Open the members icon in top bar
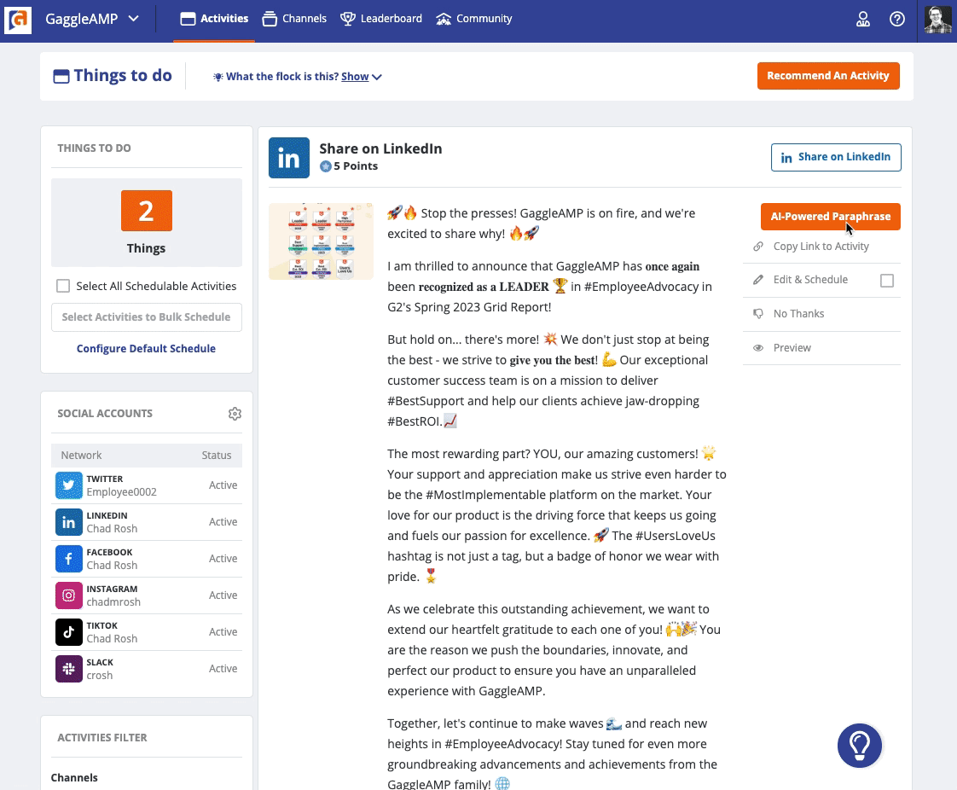Screen dimensions: 957x790 tap(863, 20)
